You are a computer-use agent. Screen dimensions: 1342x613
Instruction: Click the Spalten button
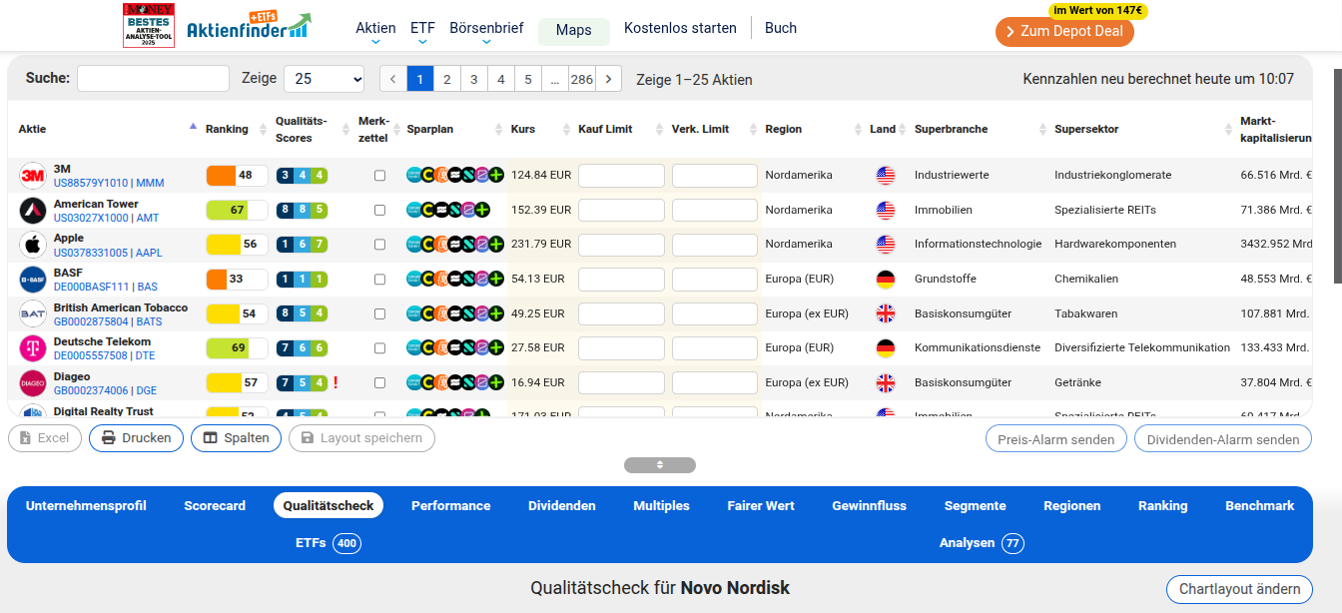[x=236, y=438]
